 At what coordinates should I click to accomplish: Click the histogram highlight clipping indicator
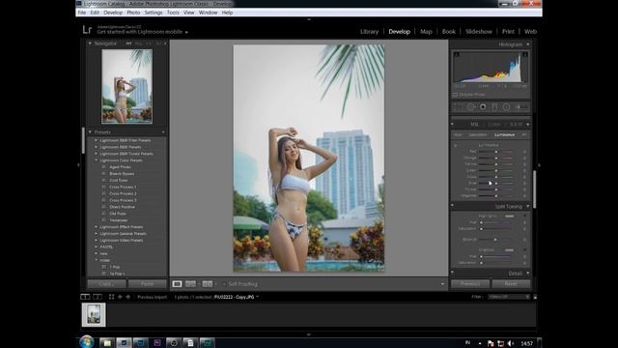(525, 55)
